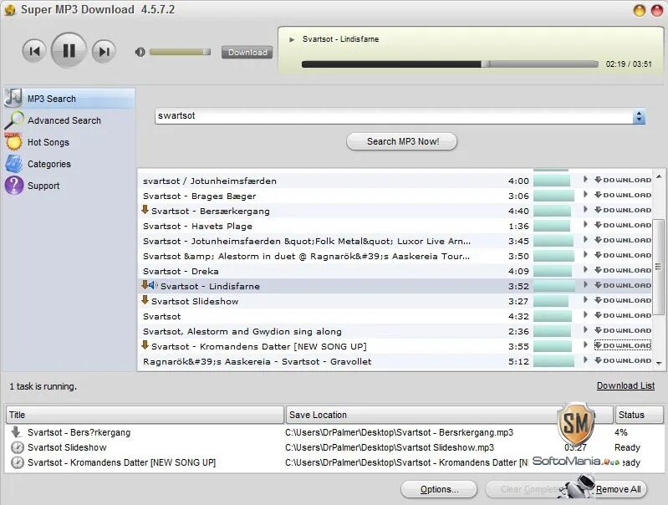Screen dimensions: 668x505
Task: Download the Gravollet track
Action: pyautogui.click(x=623, y=360)
